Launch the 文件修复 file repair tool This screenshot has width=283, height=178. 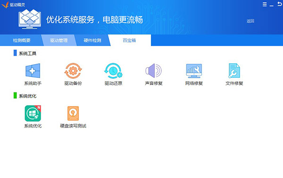pyautogui.click(x=234, y=71)
